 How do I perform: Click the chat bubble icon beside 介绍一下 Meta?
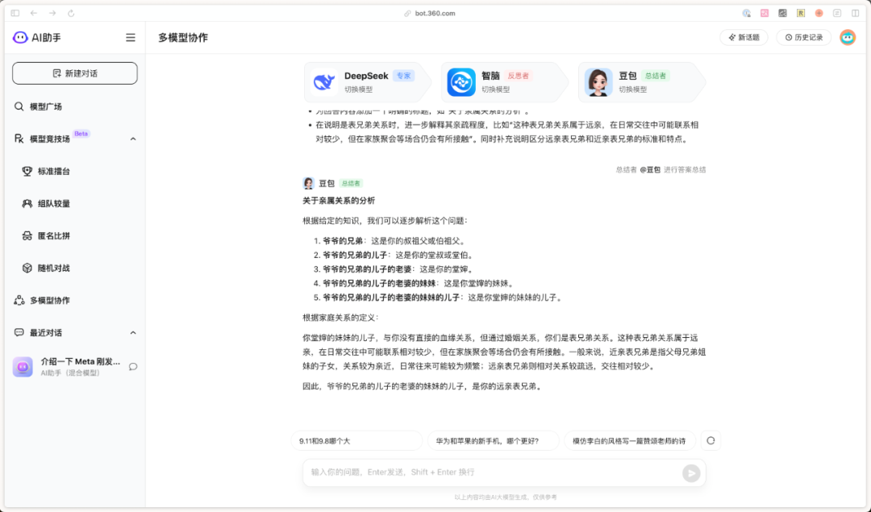[x=133, y=367]
